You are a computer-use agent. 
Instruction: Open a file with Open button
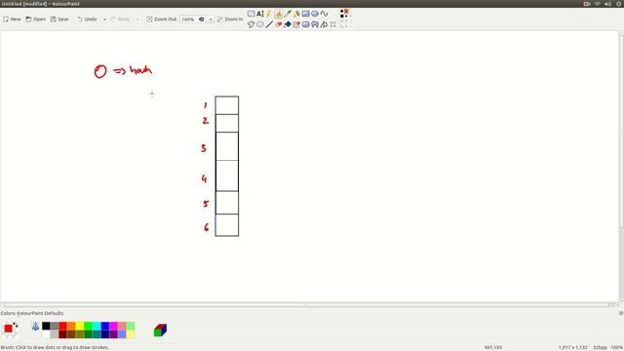(36, 19)
